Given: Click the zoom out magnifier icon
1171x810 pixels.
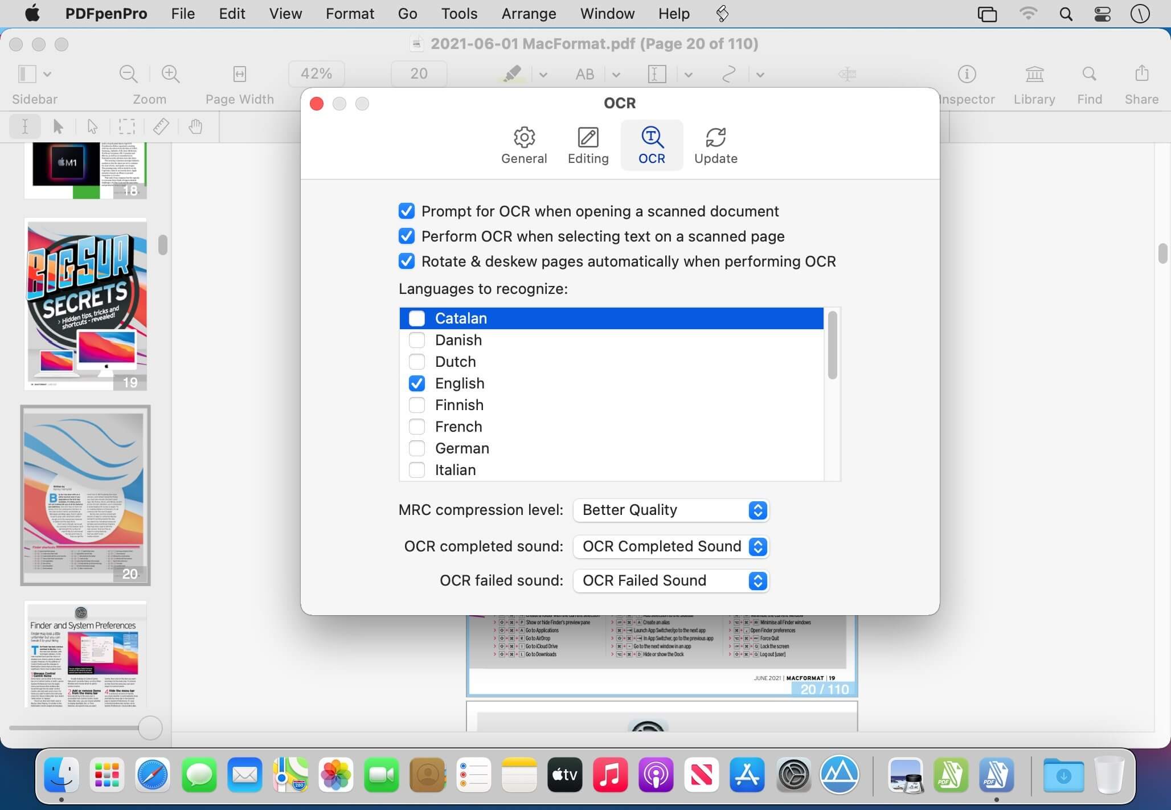Looking at the screenshot, I should pyautogui.click(x=129, y=74).
